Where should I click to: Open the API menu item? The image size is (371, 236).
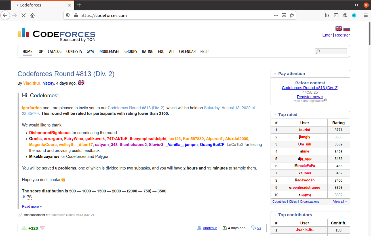[x=172, y=52]
